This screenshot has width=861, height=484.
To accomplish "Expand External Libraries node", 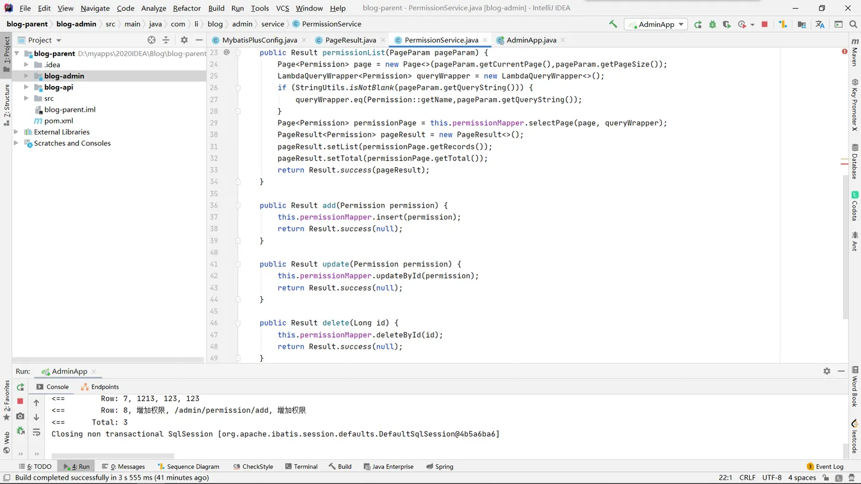I will point(17,132).
